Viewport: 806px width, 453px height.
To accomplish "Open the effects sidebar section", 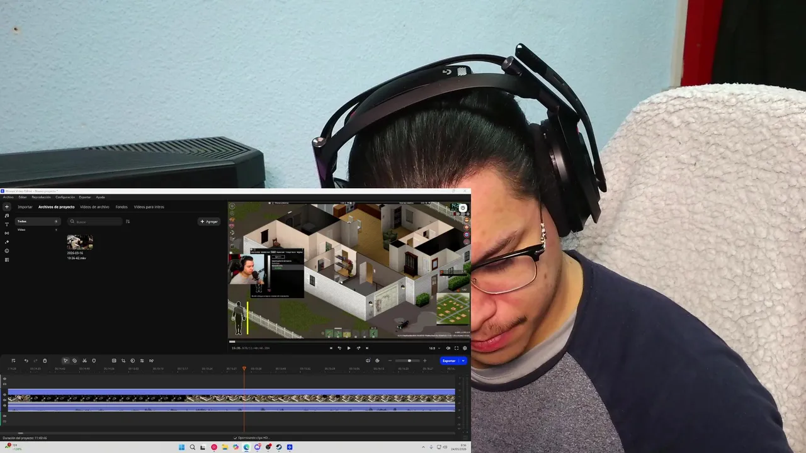I will tap(7, 242).
